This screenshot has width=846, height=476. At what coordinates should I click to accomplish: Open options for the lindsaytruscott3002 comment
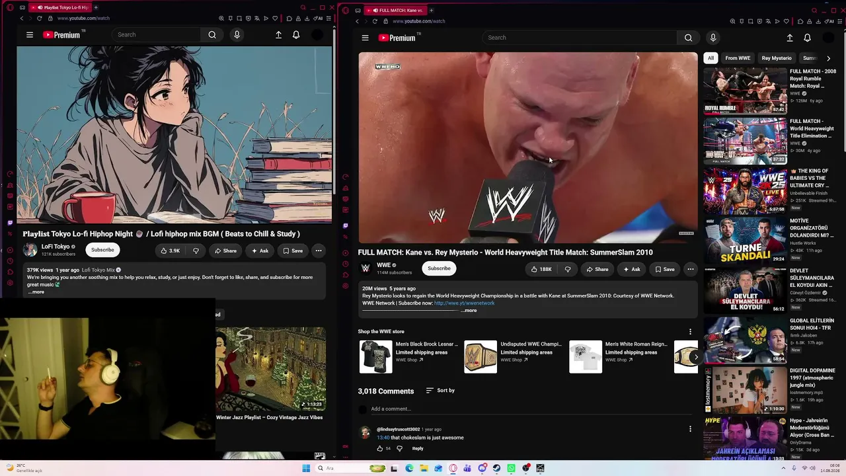(x=690, y=429)
